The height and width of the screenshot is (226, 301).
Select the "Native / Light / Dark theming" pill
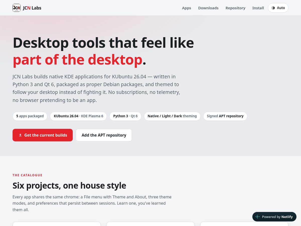pos(172,116)
